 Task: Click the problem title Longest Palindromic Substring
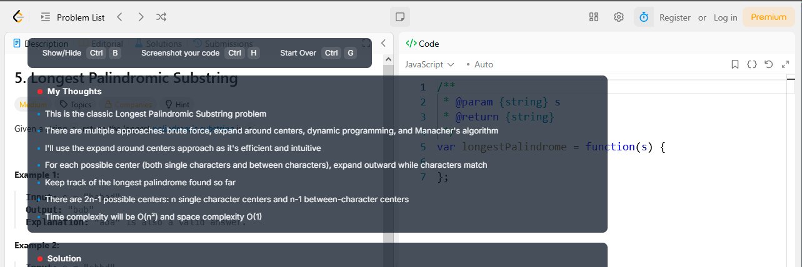(x=126, y=79)
